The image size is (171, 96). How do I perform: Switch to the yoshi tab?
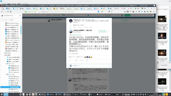tap(90, 8)
